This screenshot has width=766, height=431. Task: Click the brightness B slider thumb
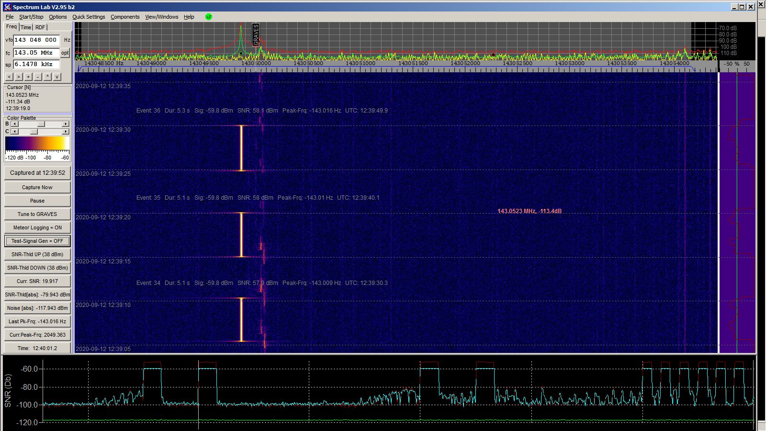[41, 124]
